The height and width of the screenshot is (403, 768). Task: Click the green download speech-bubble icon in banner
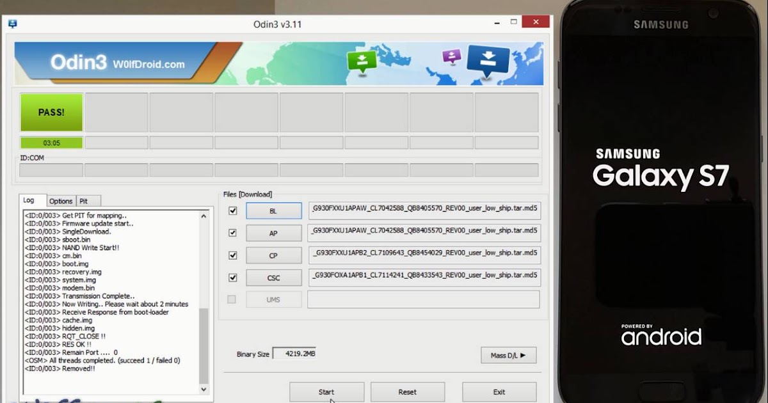click(x=362, y=63)
